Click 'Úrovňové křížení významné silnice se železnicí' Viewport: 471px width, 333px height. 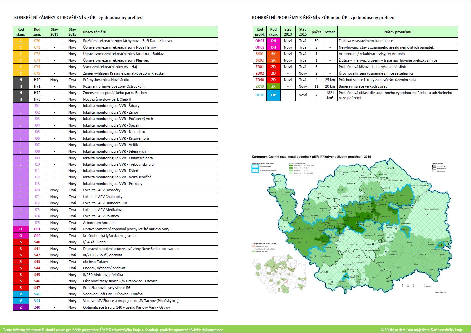click(376, 73)
